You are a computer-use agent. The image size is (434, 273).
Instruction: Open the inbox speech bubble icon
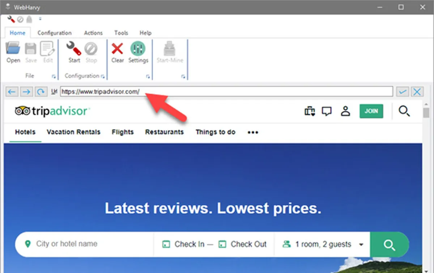[327, 111]
